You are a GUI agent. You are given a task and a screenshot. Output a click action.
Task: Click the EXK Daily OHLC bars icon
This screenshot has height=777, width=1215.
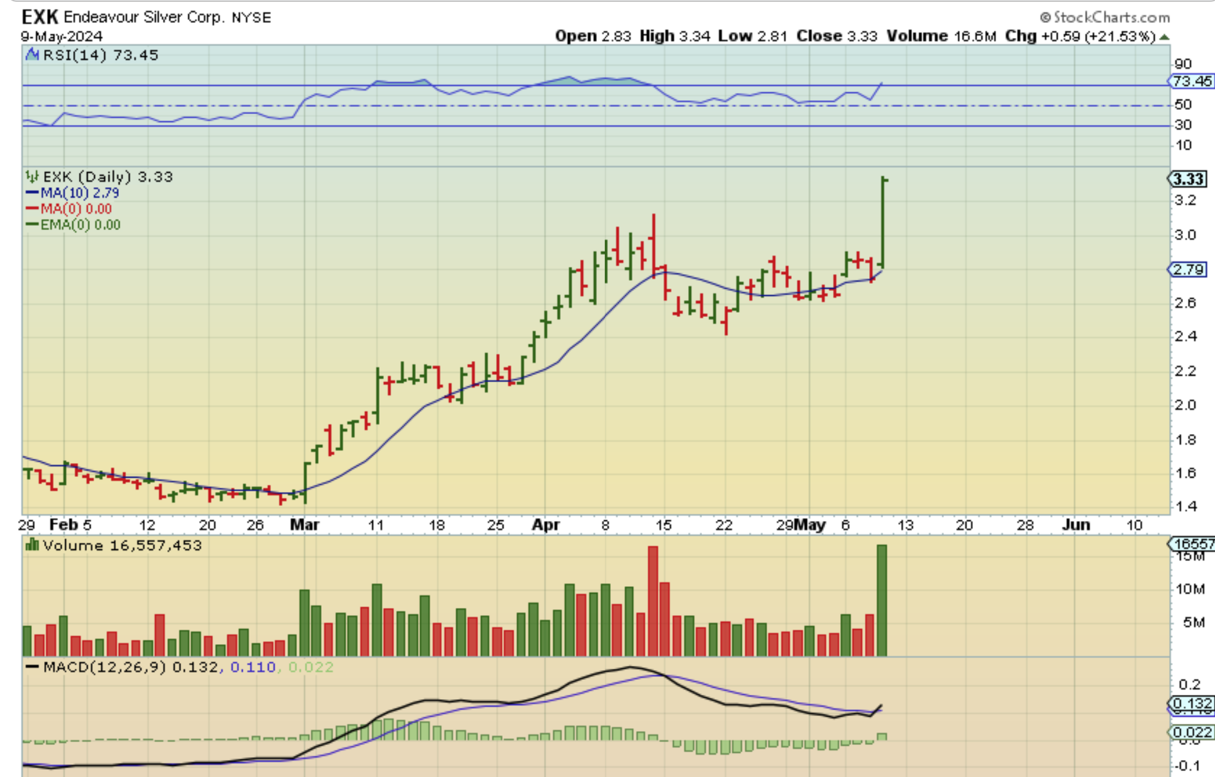pyautogui.click(x=32, y=177)
